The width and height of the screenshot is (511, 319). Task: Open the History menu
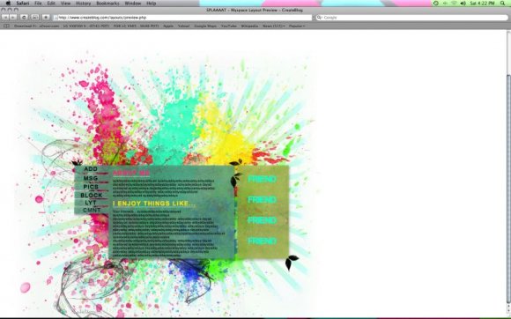[x=83, y=4]
